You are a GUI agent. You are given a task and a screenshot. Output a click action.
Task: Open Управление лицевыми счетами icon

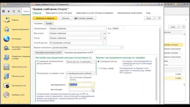click(x=7, y=57)
